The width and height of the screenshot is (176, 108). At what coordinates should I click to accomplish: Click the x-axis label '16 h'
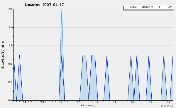tap(62, 102)
